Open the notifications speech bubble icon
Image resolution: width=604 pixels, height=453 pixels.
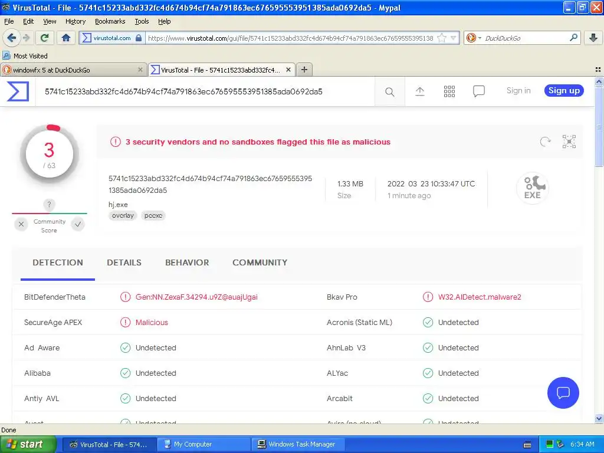pyautogui.click(x=479, y=91)
